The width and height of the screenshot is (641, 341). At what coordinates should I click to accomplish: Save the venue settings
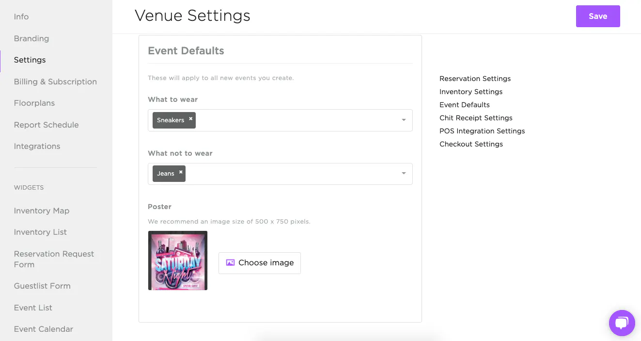[x=597, y=16]
